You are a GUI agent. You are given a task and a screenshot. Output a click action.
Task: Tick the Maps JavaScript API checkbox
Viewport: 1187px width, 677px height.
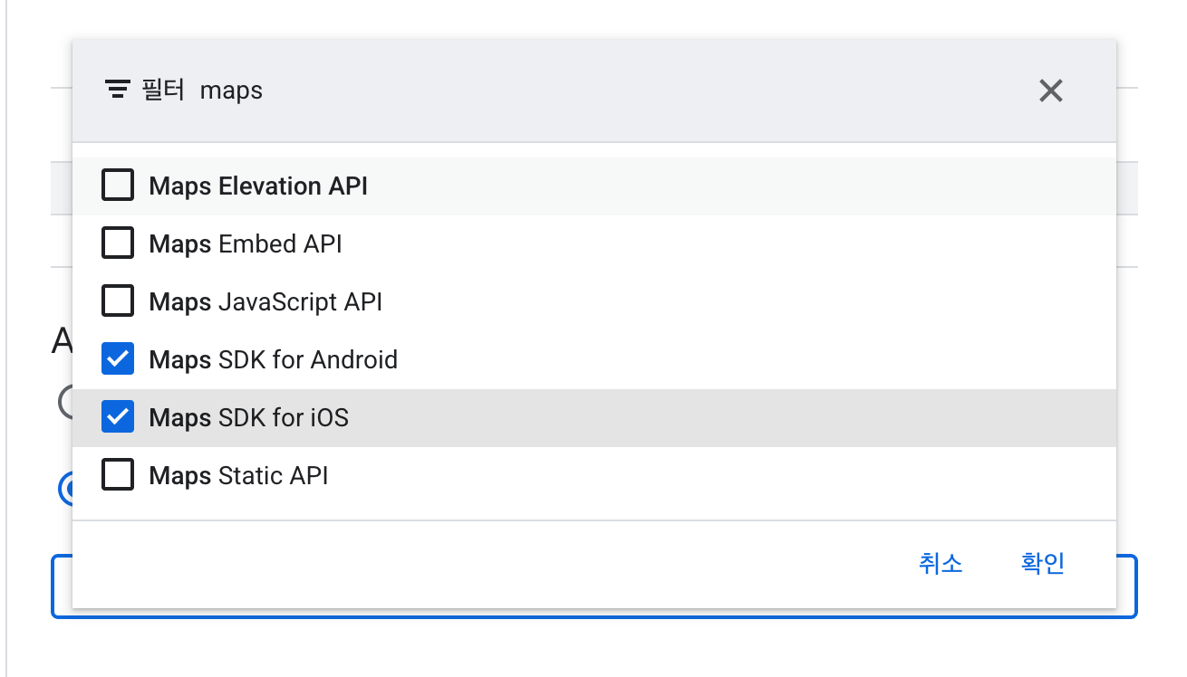click(118, 302)
